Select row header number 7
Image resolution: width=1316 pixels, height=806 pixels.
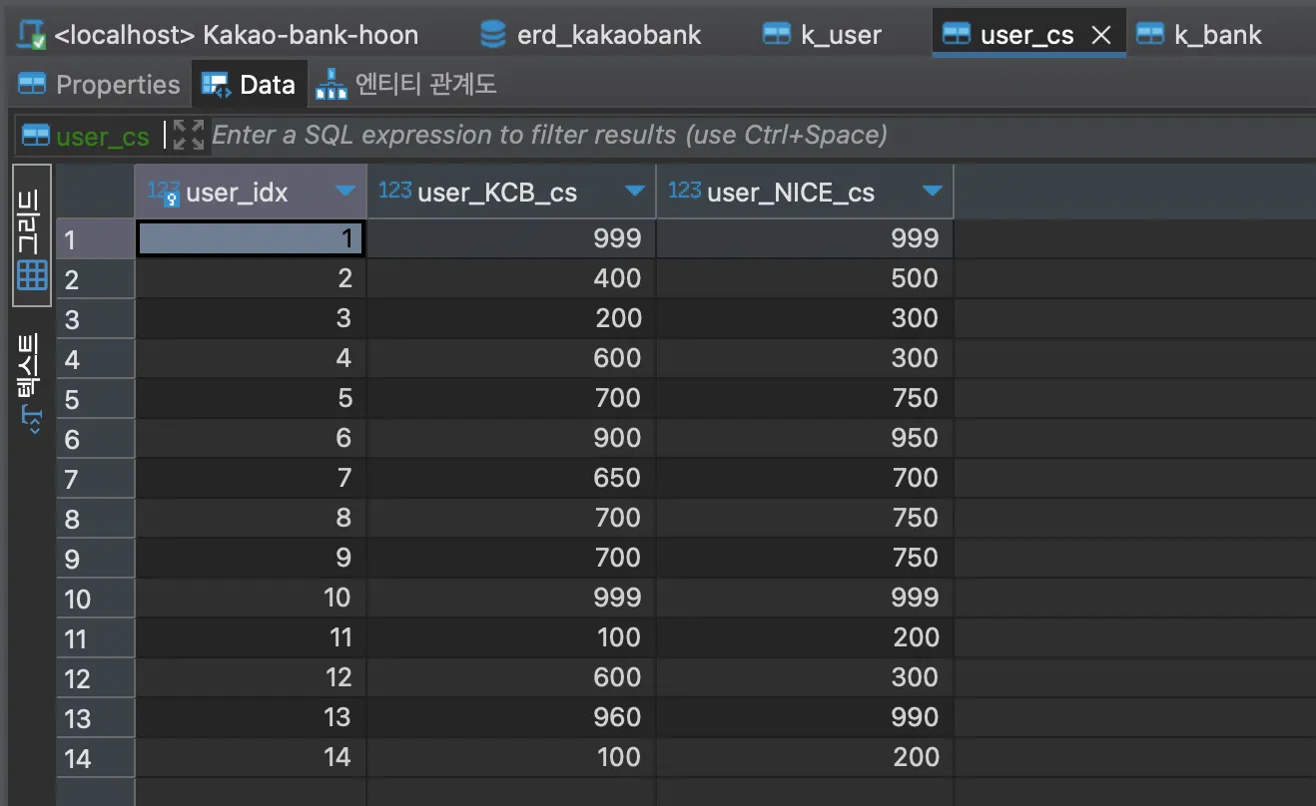click(95, 479)
